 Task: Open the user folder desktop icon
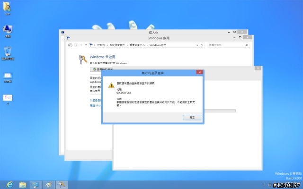click(8, 8)
